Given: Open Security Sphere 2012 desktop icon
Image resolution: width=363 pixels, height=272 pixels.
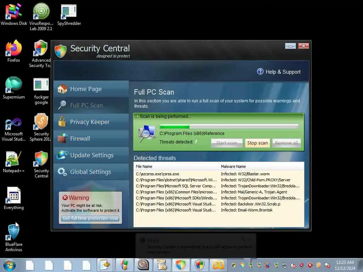Looking at the screenshot, I should [40, 127].
